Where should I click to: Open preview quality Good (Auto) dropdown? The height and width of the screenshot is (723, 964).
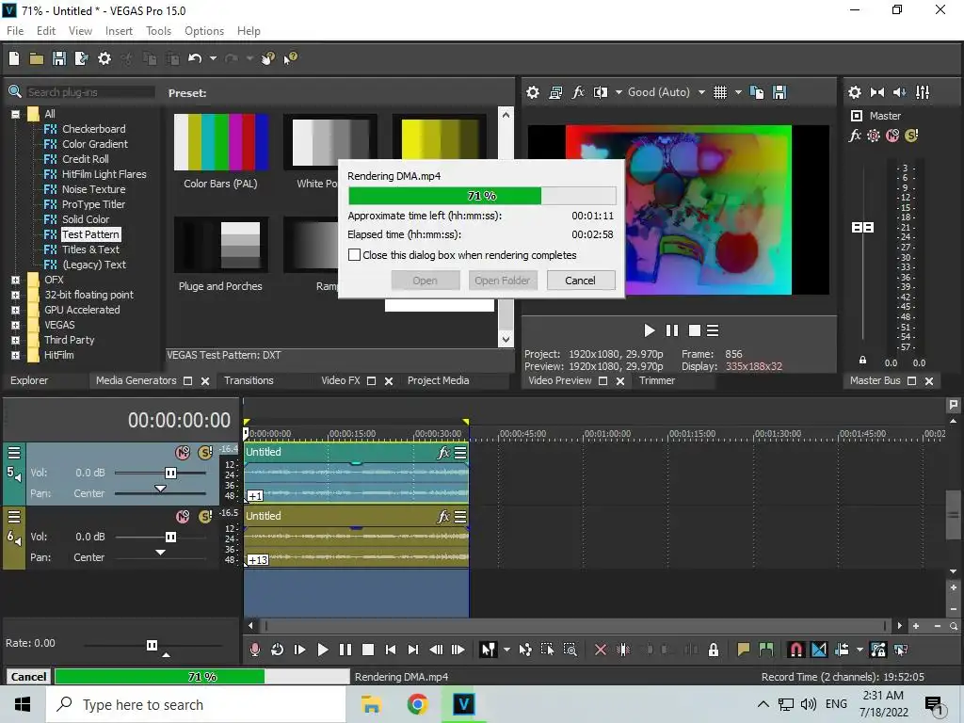[x=701, y=92]
